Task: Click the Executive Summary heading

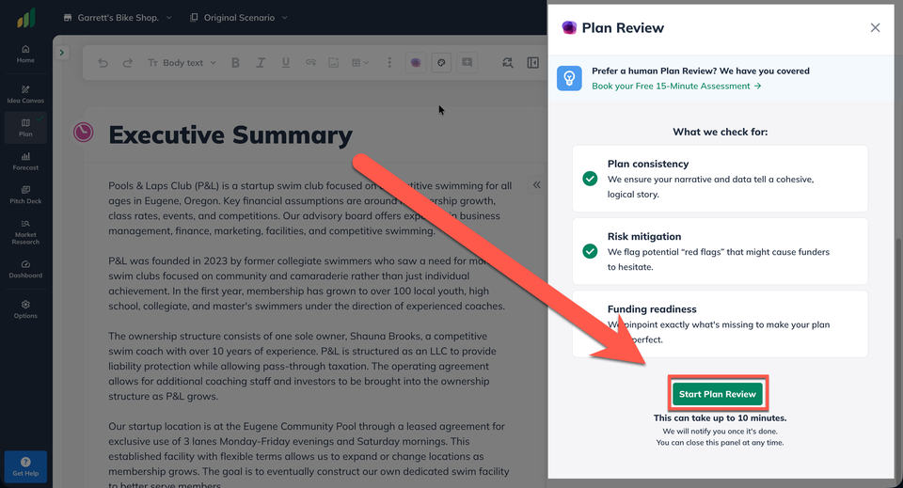Action: point(230,134)
